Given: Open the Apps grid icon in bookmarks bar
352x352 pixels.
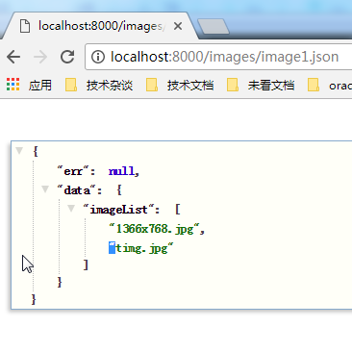Looking at the screenshot, I should pos(13,85).
